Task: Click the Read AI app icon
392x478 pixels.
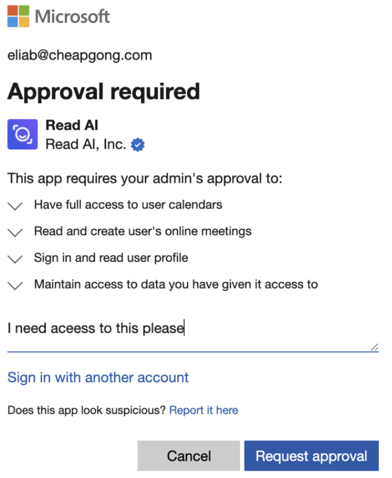Action: (22, 134)
